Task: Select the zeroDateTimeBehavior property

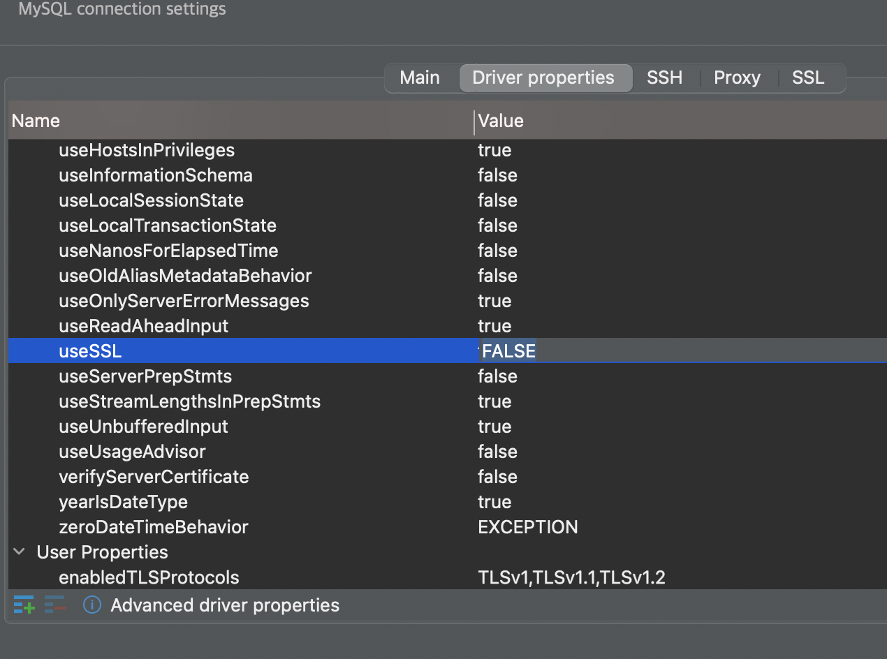Action: coord(154,527)
